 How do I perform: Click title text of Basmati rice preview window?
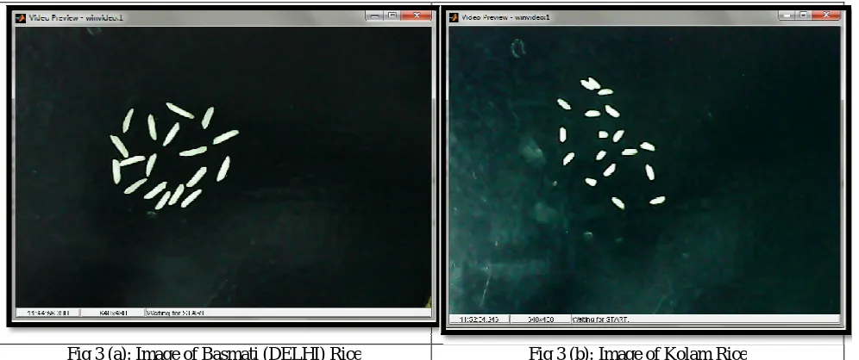pyautogui.click(x=76, y=18)
